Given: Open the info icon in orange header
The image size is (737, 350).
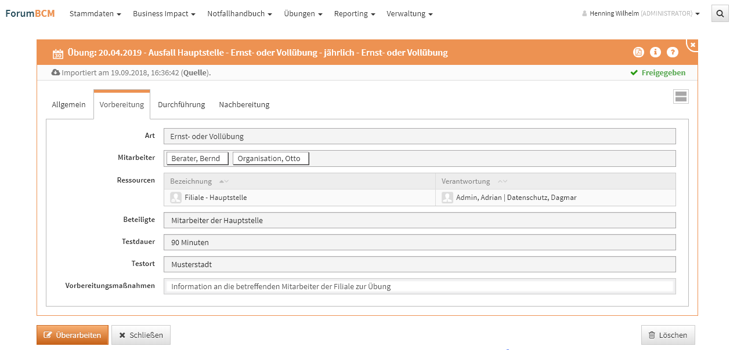Looking at the screenshot, I should tap(656, 52).
